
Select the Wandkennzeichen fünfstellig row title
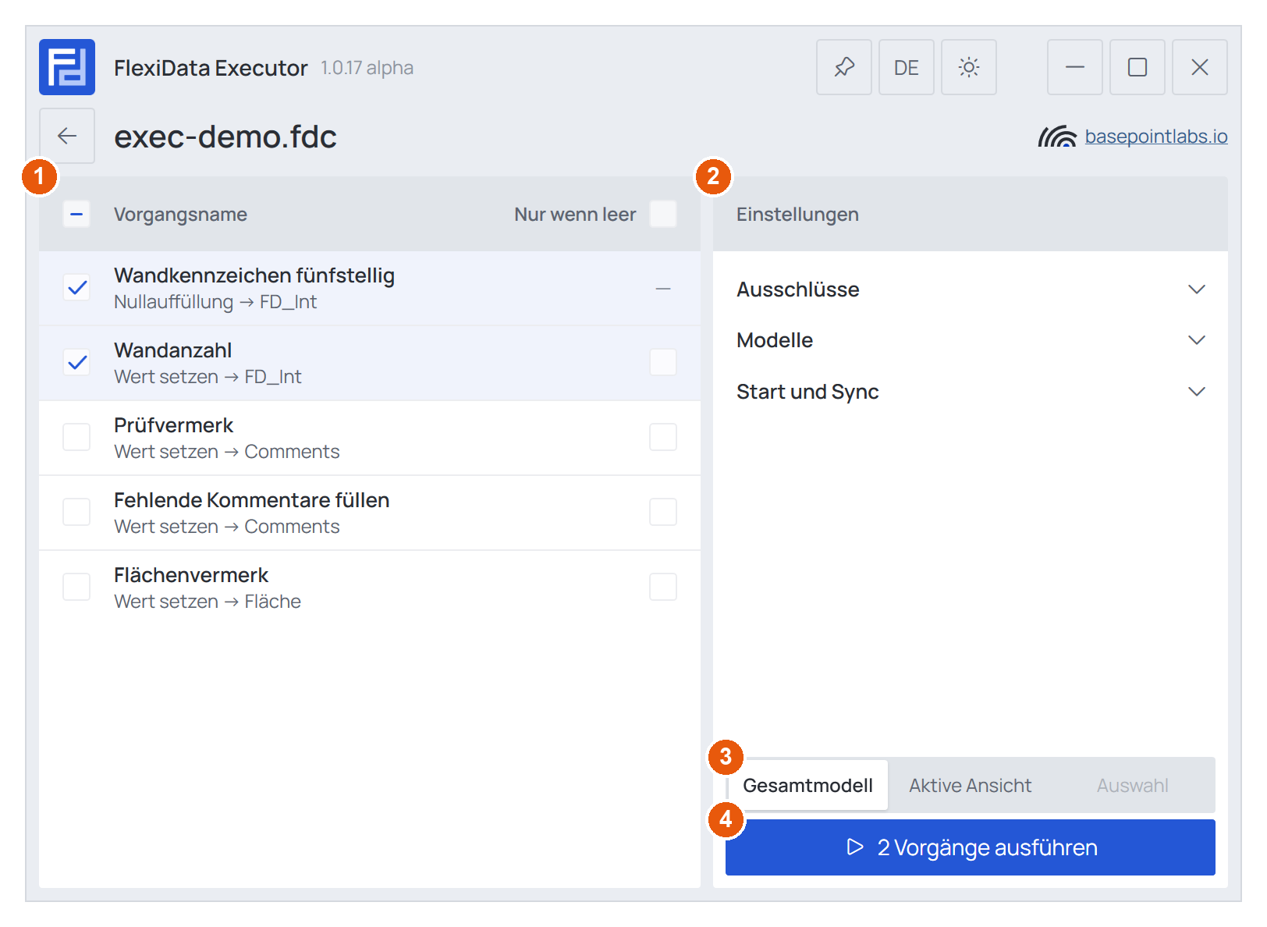pos(254,275)
